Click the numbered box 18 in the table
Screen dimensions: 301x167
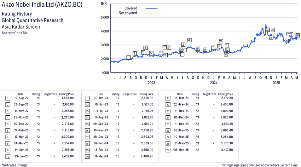click(87, 144)
